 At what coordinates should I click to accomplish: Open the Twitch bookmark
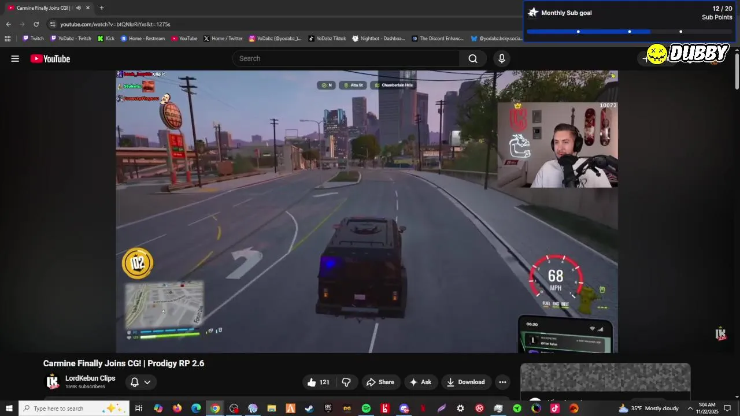33,39
